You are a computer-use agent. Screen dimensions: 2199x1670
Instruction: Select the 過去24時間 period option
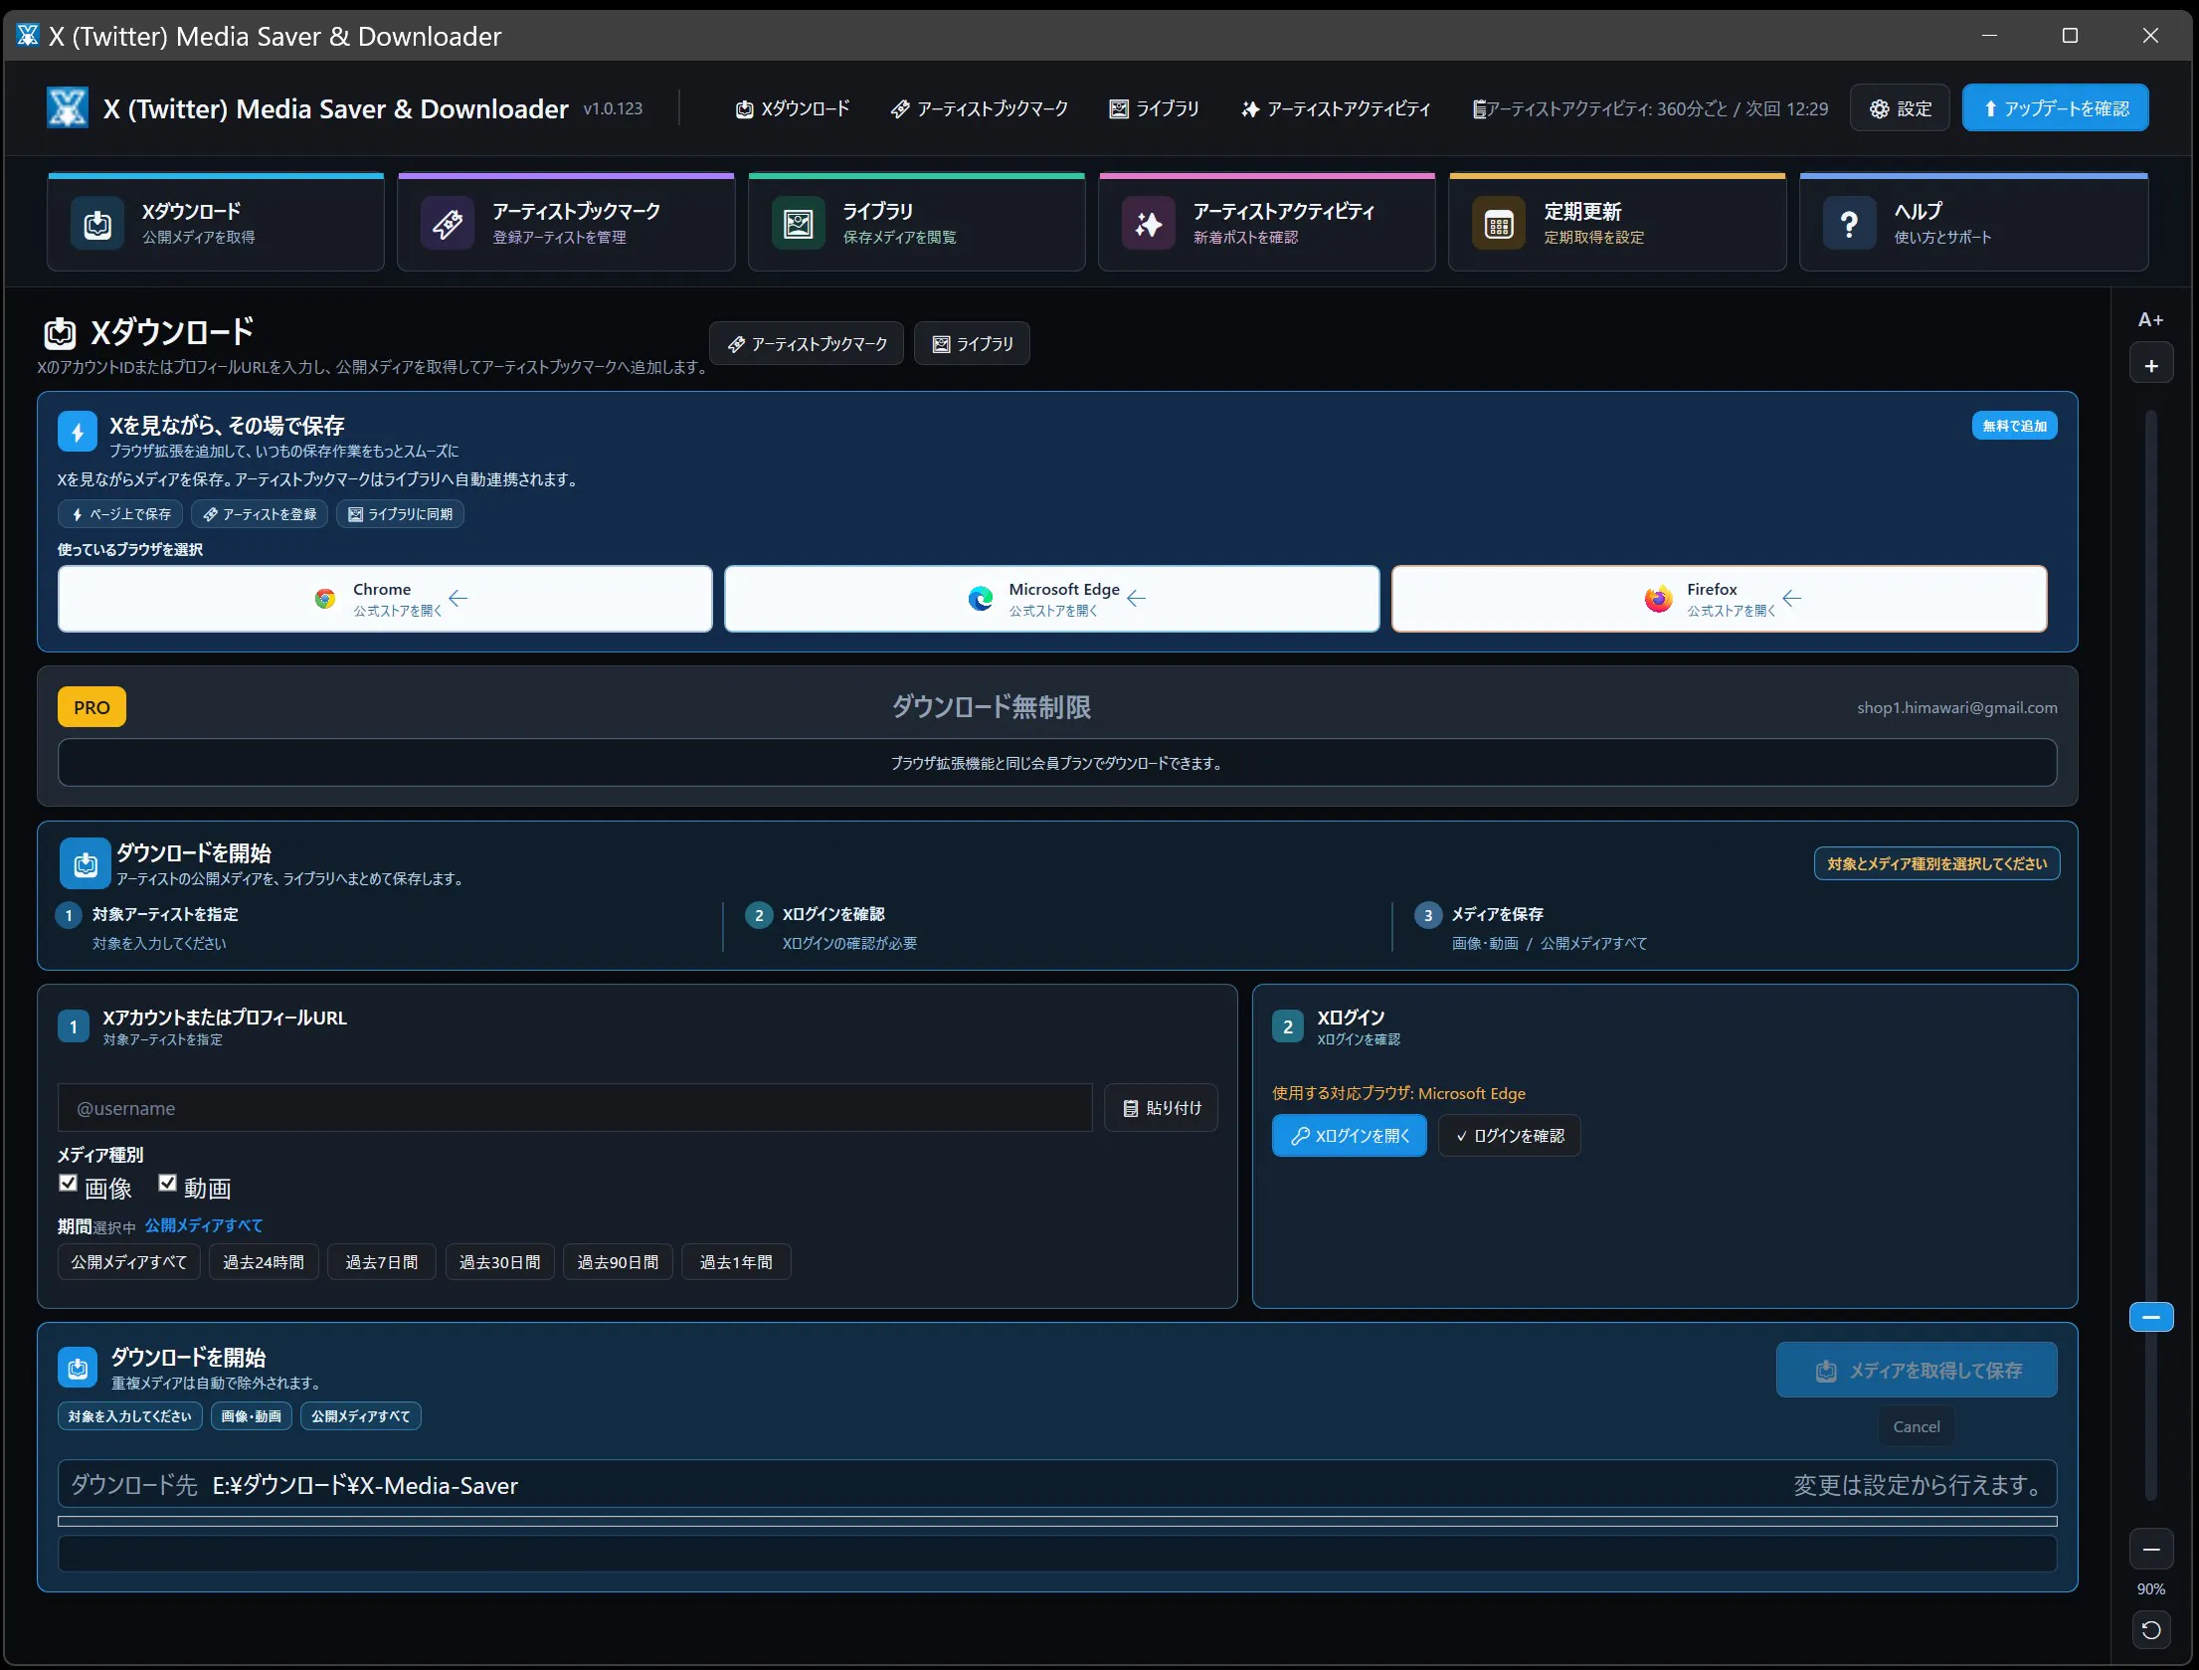click(x=264, y=1262)
